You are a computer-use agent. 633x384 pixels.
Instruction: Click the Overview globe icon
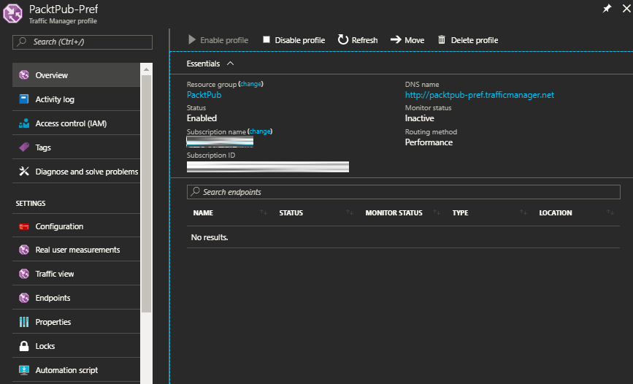[x=24, y=74]
